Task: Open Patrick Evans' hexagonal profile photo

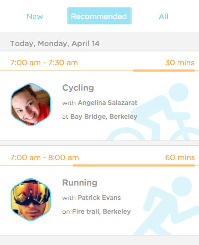Action: [31, 199]
